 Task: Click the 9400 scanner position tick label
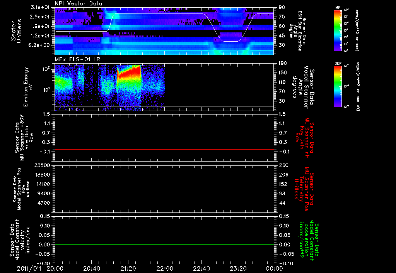44,194
